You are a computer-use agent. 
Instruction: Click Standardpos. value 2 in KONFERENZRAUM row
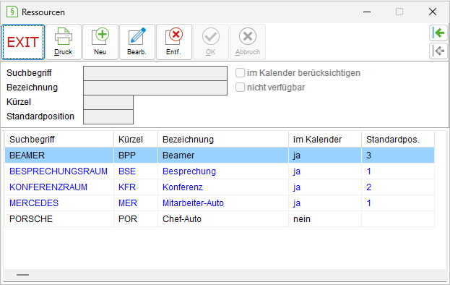click(x=398, y=187)
